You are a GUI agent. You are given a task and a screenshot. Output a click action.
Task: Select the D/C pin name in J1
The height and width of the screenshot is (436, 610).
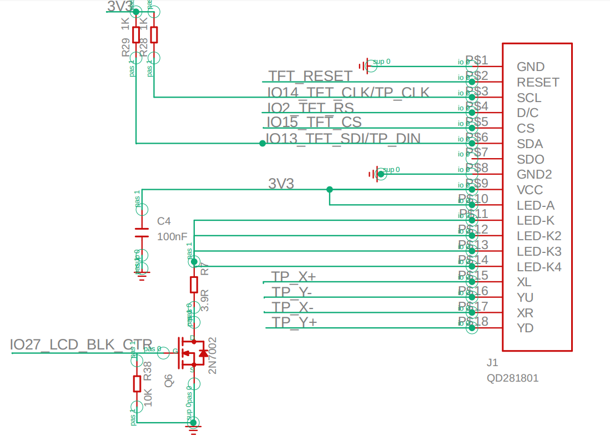527,113
